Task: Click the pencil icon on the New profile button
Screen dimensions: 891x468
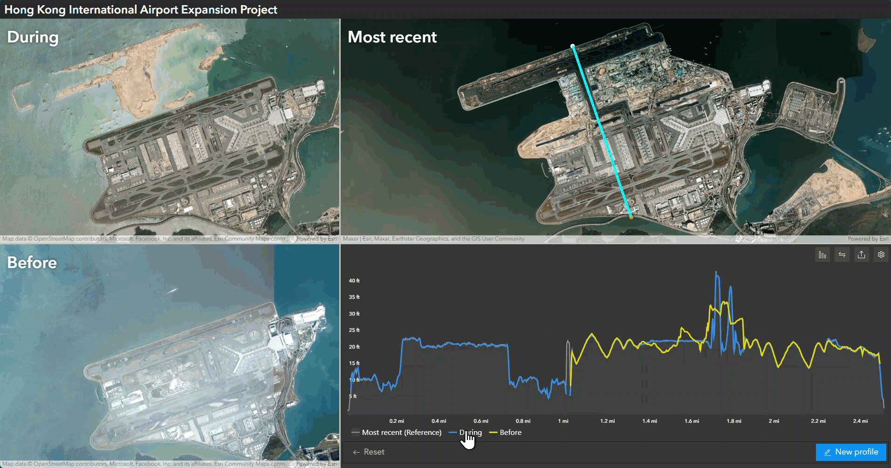Action: 828,452
